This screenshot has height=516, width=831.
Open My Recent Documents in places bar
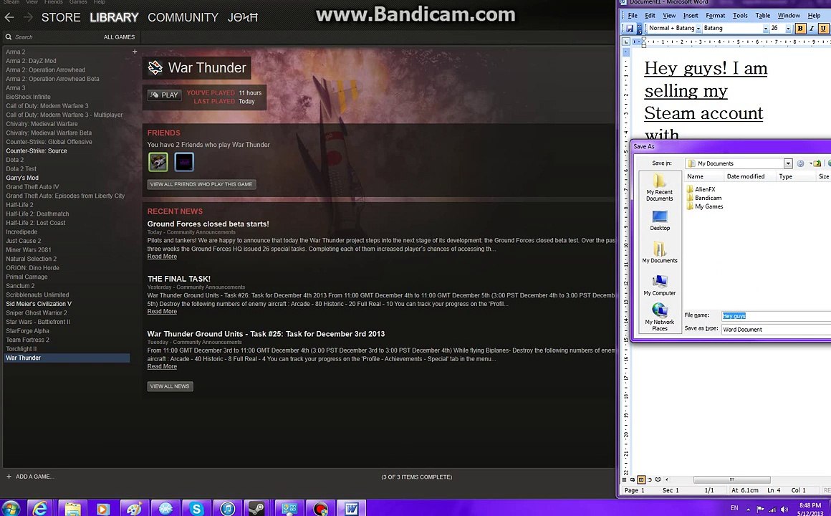pos(659,187)
